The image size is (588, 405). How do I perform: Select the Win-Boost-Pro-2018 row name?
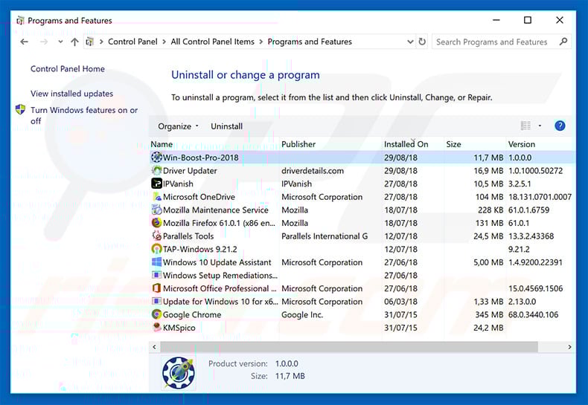pos(201,158)
